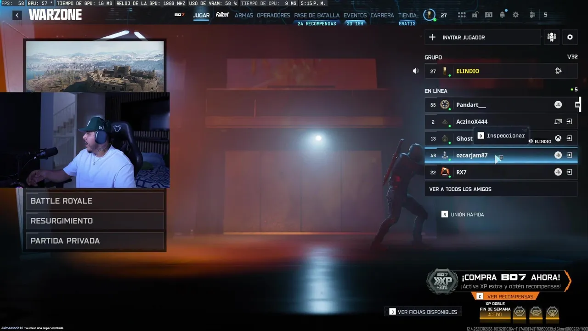
Task: Open the EVENTOS tab
Action: tap(355, 15)
